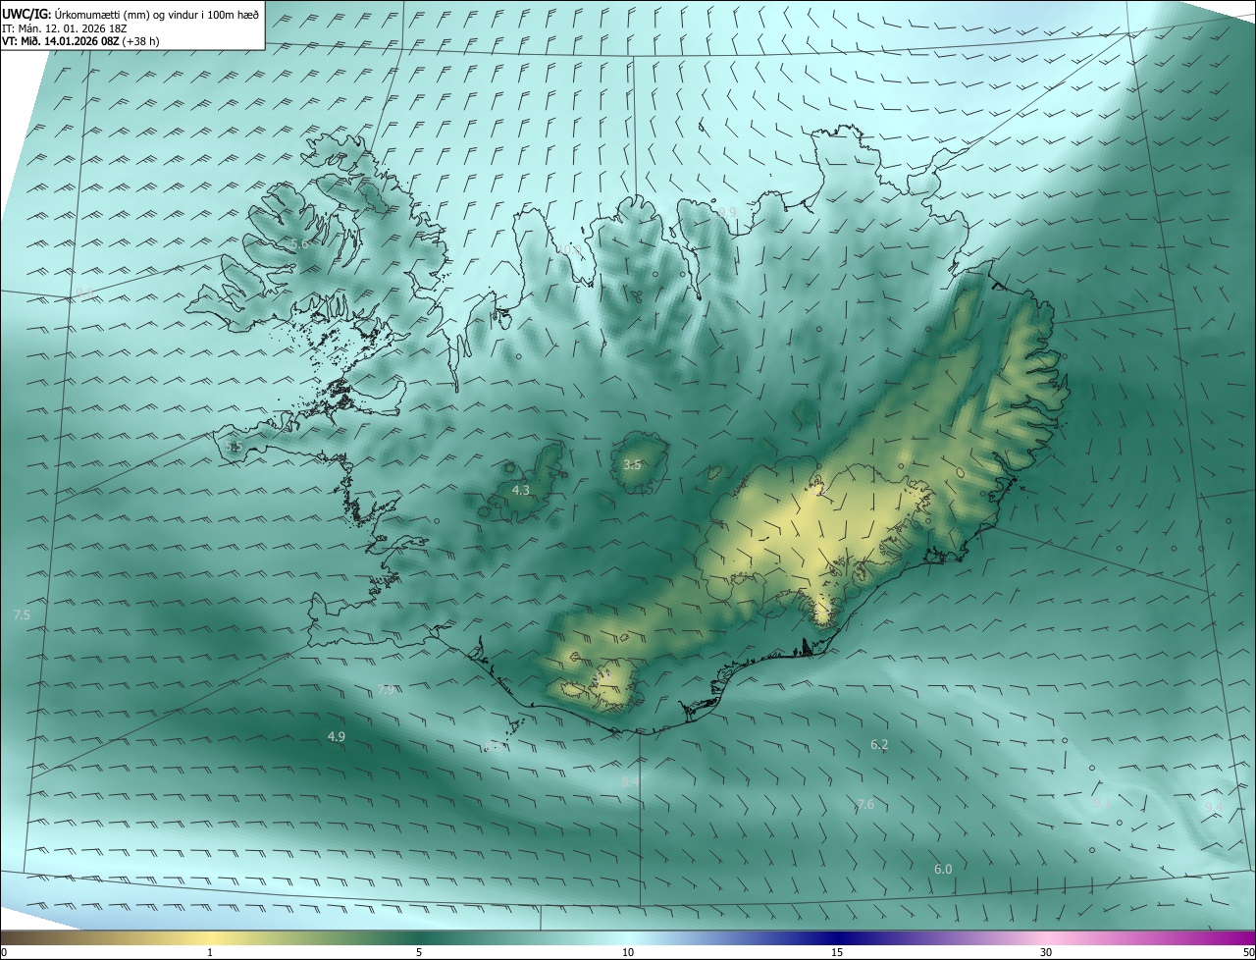The height and width of the screenshot is (960, 1256).
Task: Click the 4.3 value on the glacier
Action: coord(521,490)
